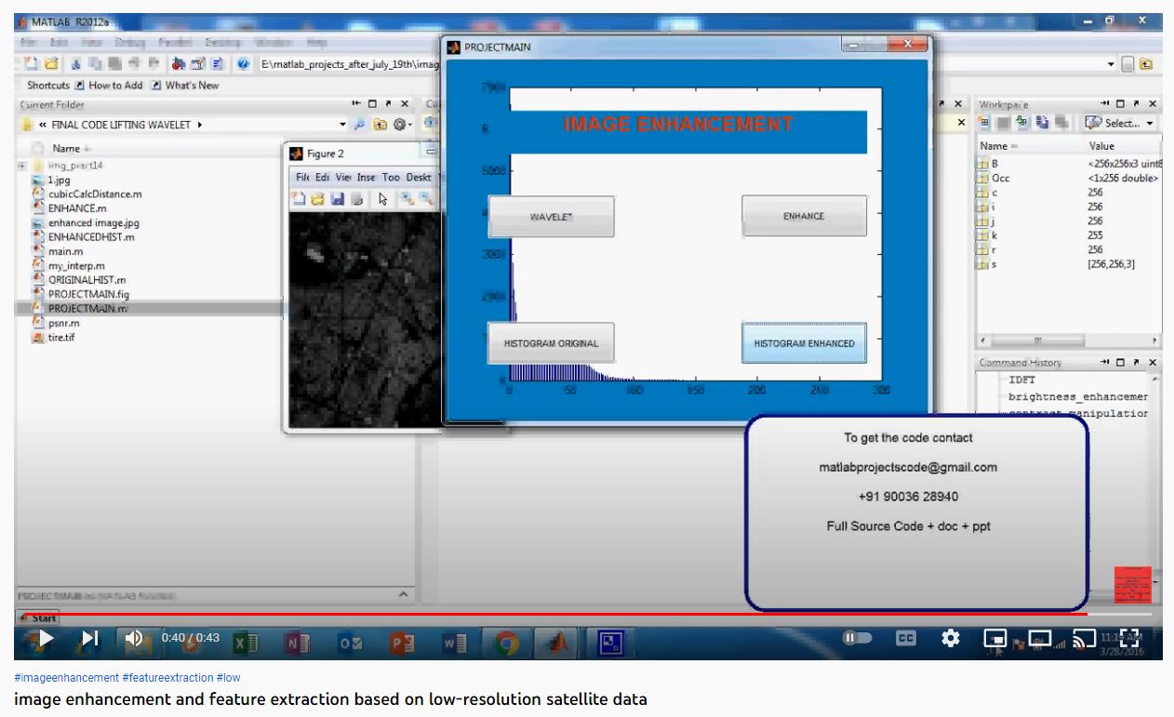Open the Workspace Select dropdown
The width and height of the screenshot is (1174, 717).
coord(1119,123)
